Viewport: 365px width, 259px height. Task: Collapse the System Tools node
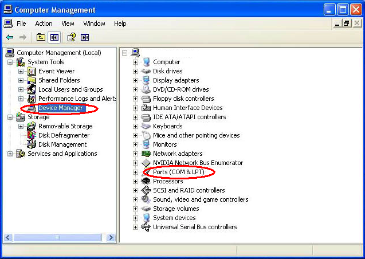(10, 62)
